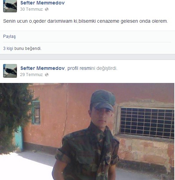The image size is (175, 180).
Task: Open Sefter Memmedov's profile from the top post
Action: [x=43, y=3]
